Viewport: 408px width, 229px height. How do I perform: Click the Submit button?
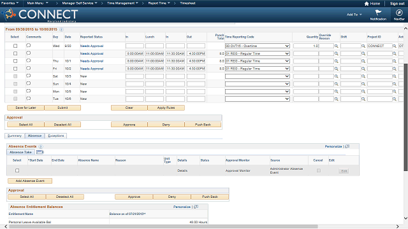tap(62, 108)
